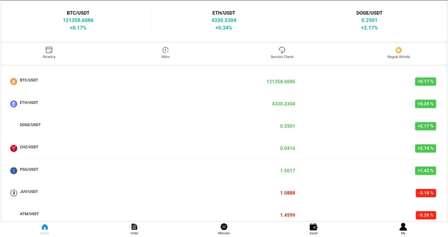Screen dimensions: 448x237
Task: Click the -3.18 % JUV badge
Action: (426, 193)
